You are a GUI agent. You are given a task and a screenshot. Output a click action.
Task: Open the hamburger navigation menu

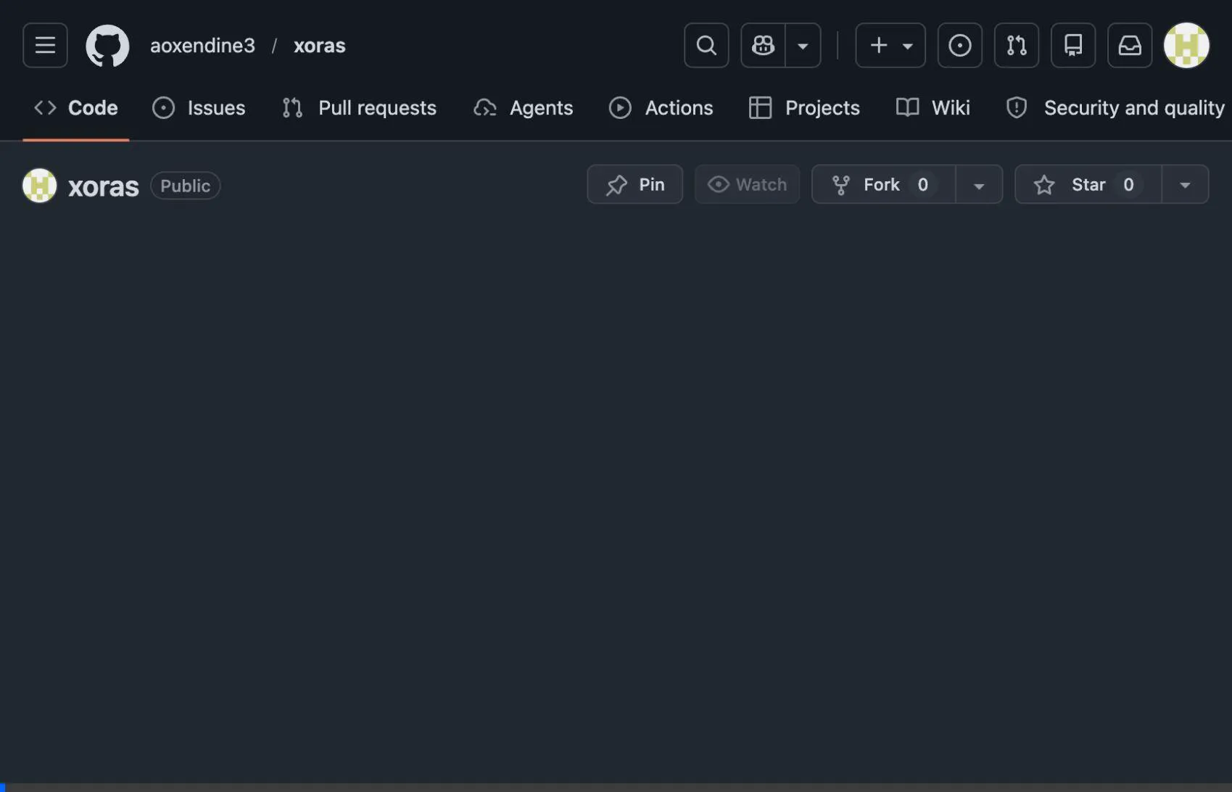point(45,45)
